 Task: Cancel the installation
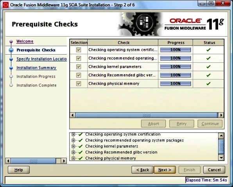click(x=214, y=170)
